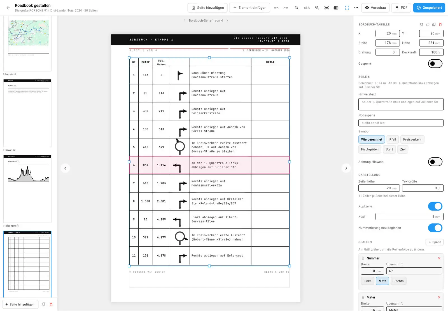This screenshot has width=448, height=311.
Task: Select roundabout symbol in row 5
Action: [x=180, y=147]
